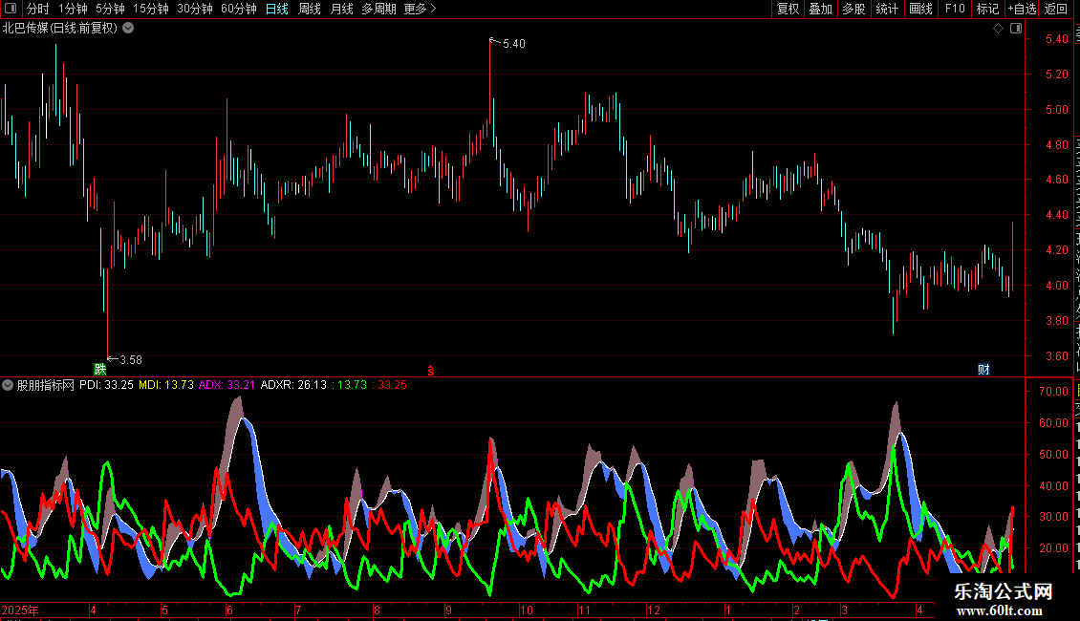The height and width of the screenshot is (621, 1080).
Task: Open the 统计 statistics tool
Action: click(886, 9)
